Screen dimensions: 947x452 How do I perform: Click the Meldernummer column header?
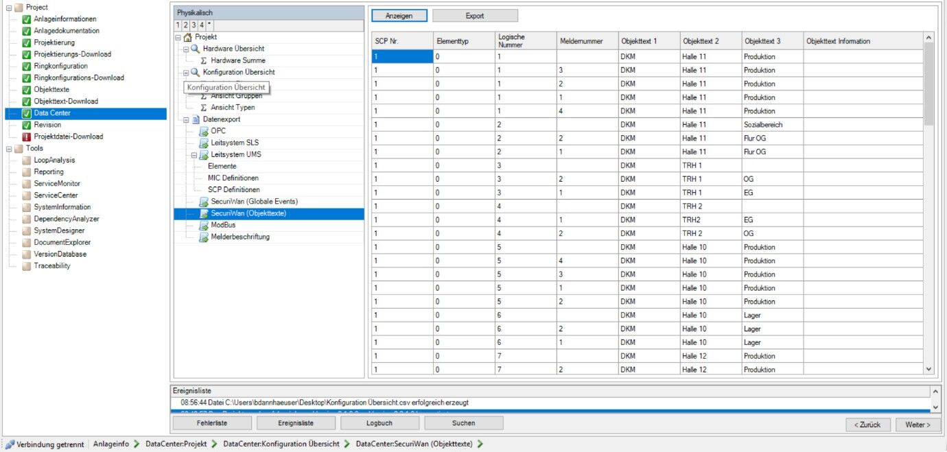coord(587,41)
